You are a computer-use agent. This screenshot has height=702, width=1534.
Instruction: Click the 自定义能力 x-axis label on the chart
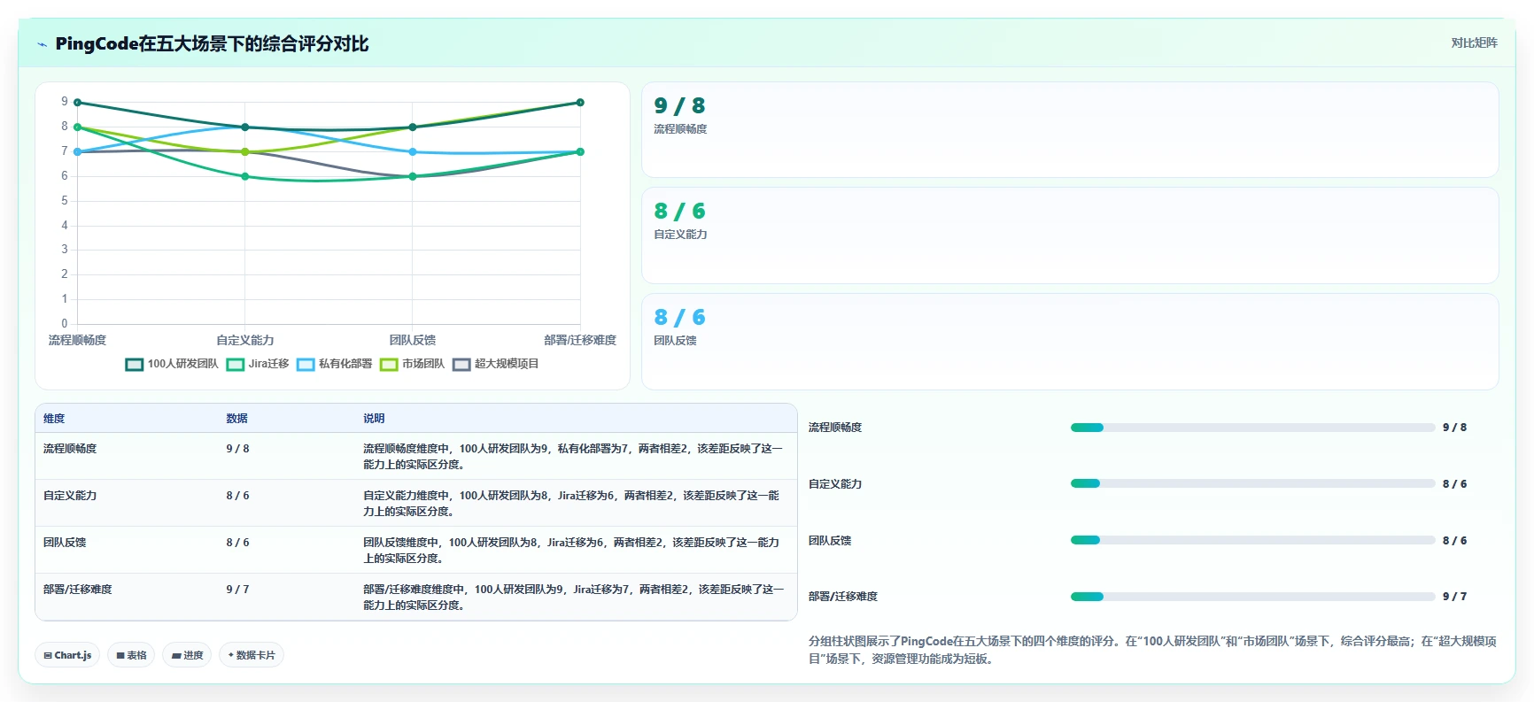tap(245, 340)
